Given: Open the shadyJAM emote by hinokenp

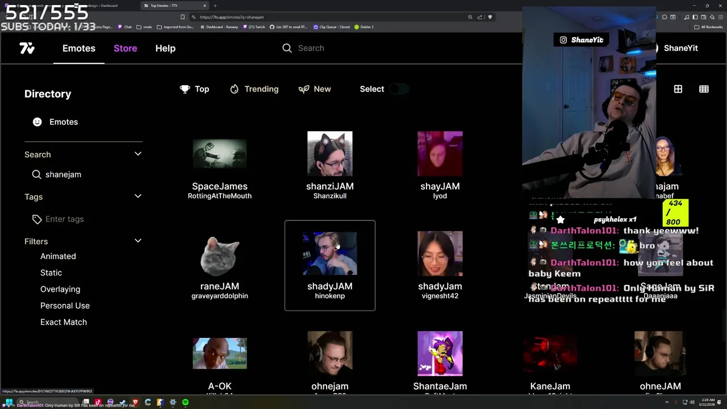Looking at the screenshot, I should tap(330, 254).
